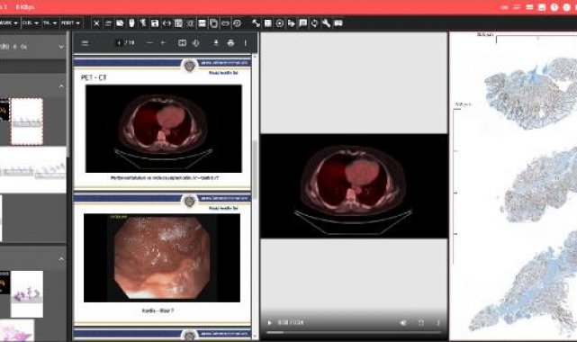Print the PDF document
This screenshot has height=342, width=577.
click(x=230, y=43)
